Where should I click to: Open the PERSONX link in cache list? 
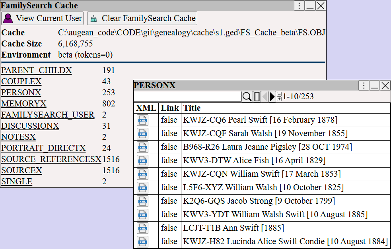coord(21,93)
